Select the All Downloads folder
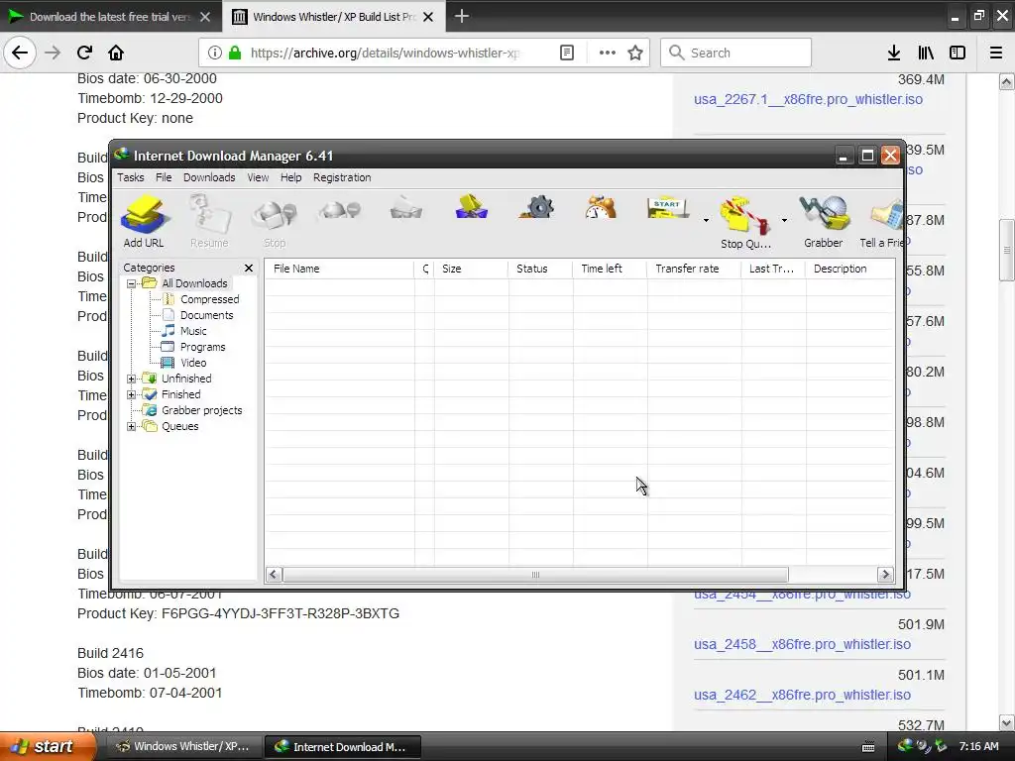This screenshot has height=761, width=1015. click(194, 283)
